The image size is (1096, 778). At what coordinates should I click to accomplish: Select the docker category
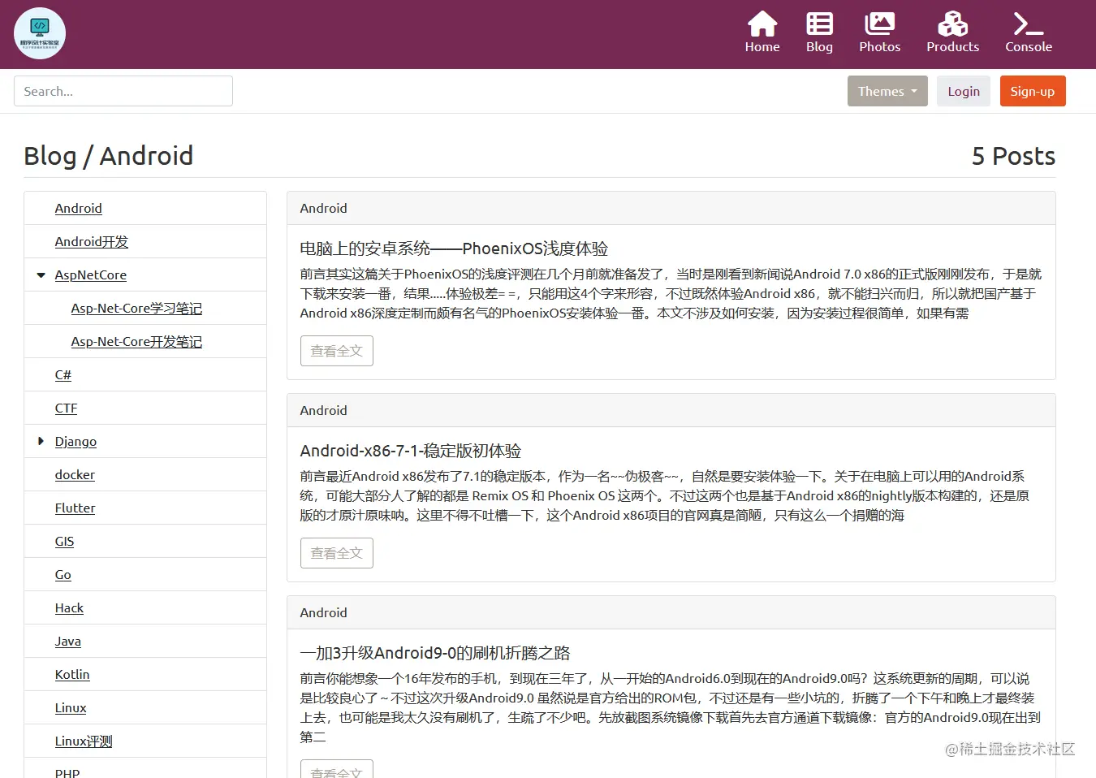[x=75, y=474]
